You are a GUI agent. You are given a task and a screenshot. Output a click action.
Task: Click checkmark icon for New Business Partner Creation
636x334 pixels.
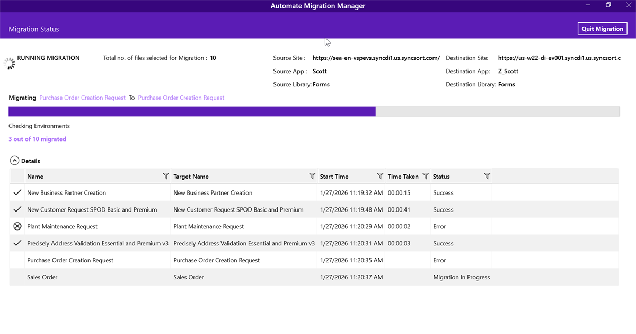(x=17, y=193)
